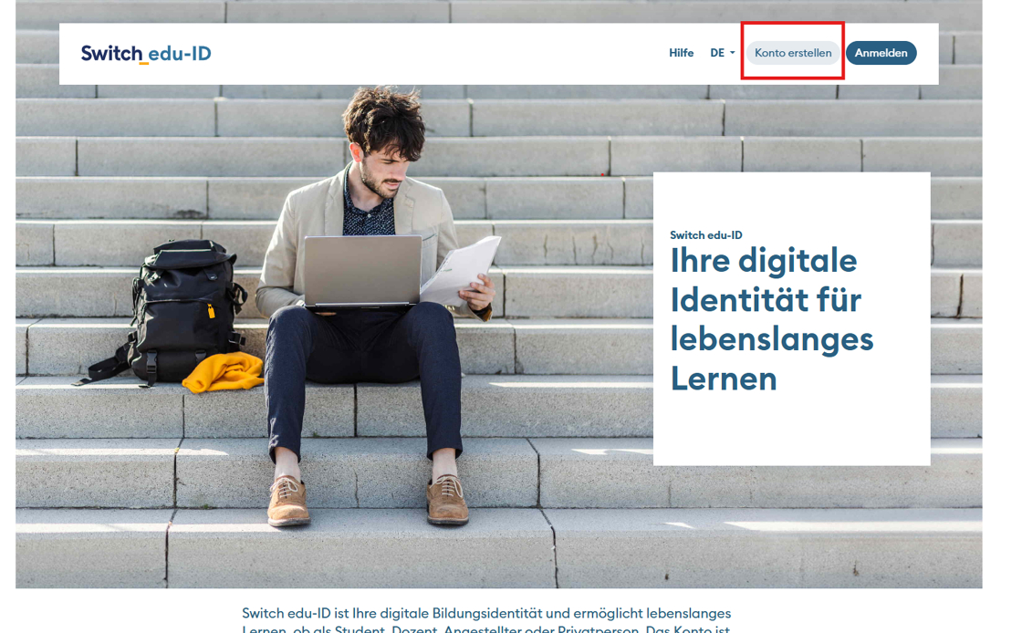Click the yellow cloth beside the backpack
This screenshot has height=633, width=1022.
(x=224, y=372)
